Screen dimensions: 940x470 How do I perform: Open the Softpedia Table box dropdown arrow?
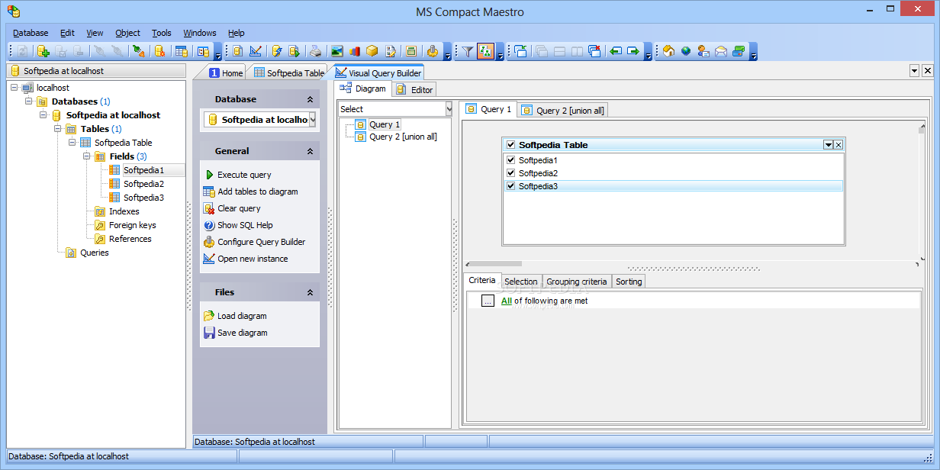[828, 145]
